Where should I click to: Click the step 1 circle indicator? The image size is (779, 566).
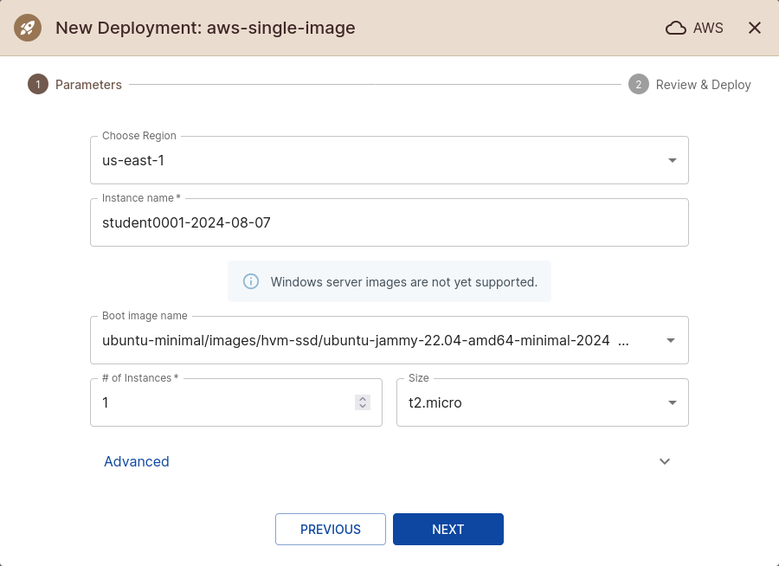point(37,85)
